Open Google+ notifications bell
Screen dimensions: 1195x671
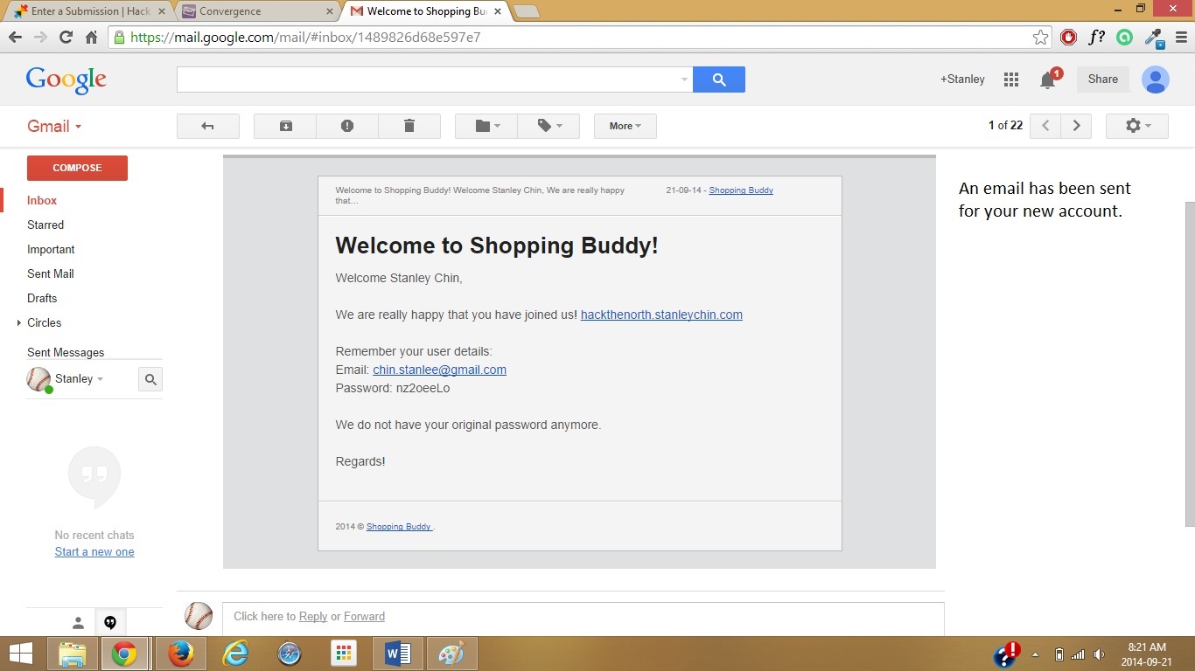(1048, 80)
